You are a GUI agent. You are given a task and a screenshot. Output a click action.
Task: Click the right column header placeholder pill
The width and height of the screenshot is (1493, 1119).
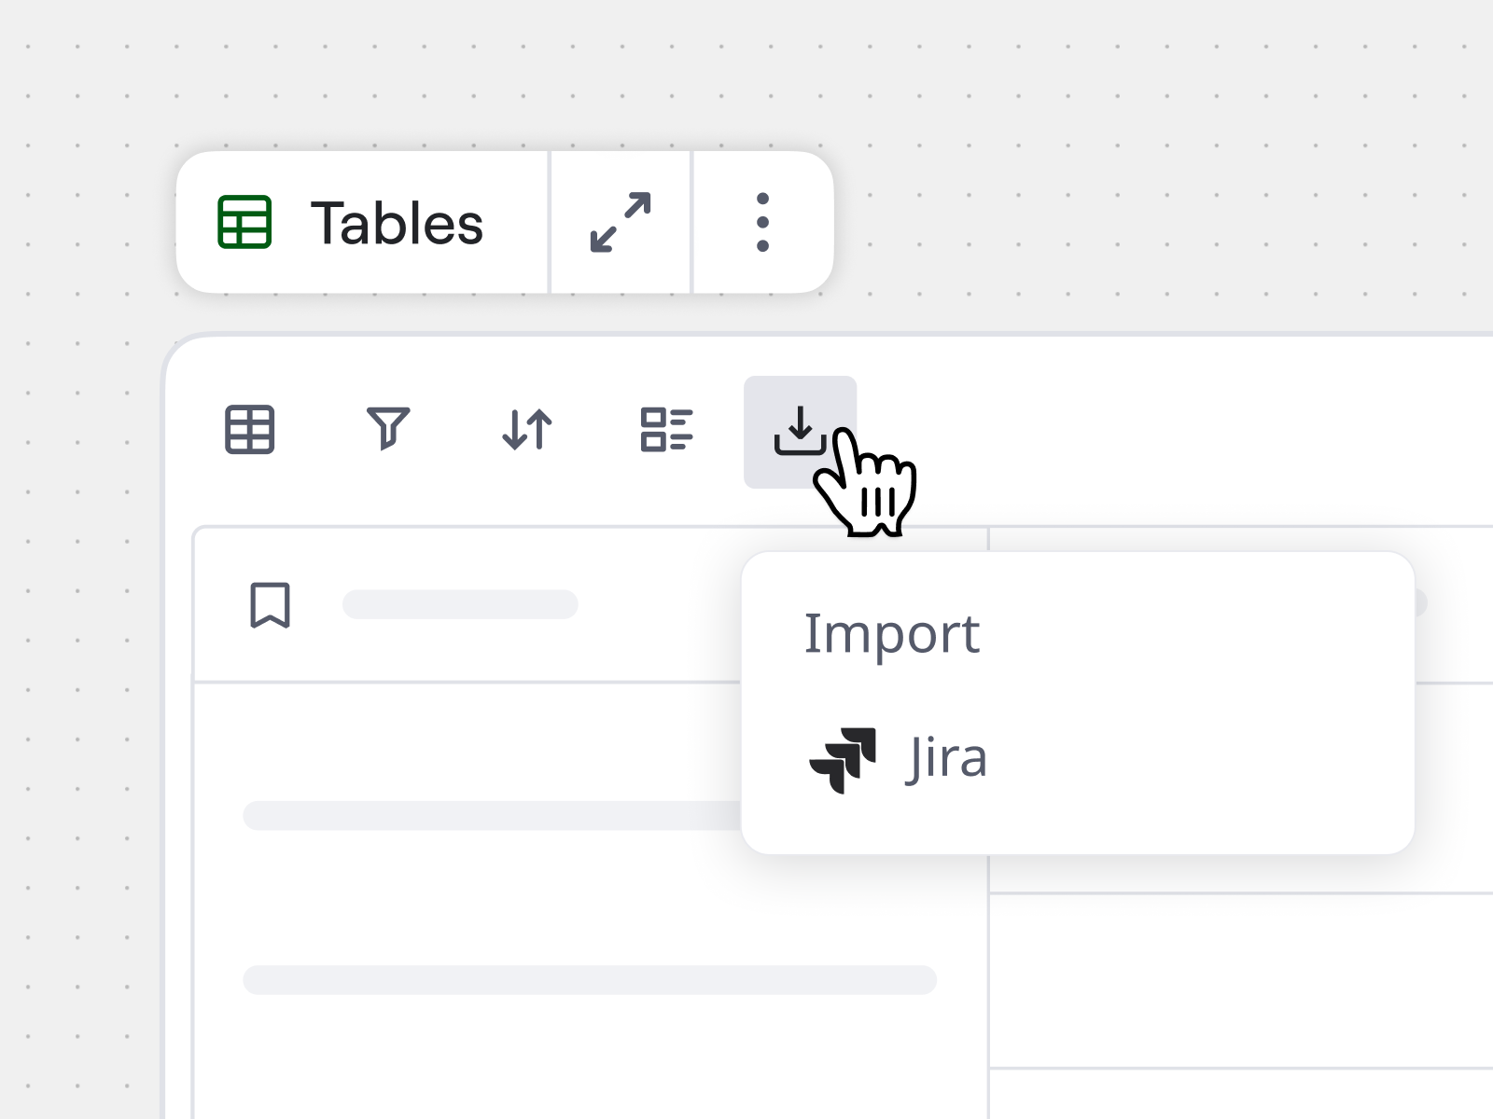pos(1421,603)
